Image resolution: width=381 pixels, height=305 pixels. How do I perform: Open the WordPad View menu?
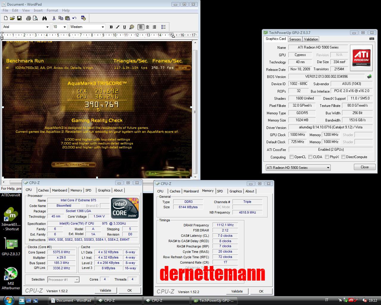26,10
